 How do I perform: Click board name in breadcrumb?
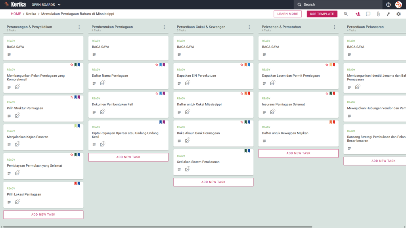point(78,14)
